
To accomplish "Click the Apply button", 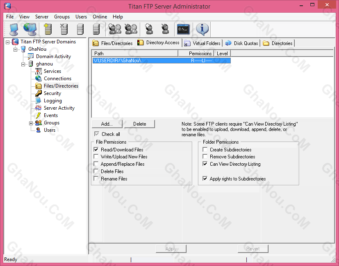I will (x=171, y=249).
